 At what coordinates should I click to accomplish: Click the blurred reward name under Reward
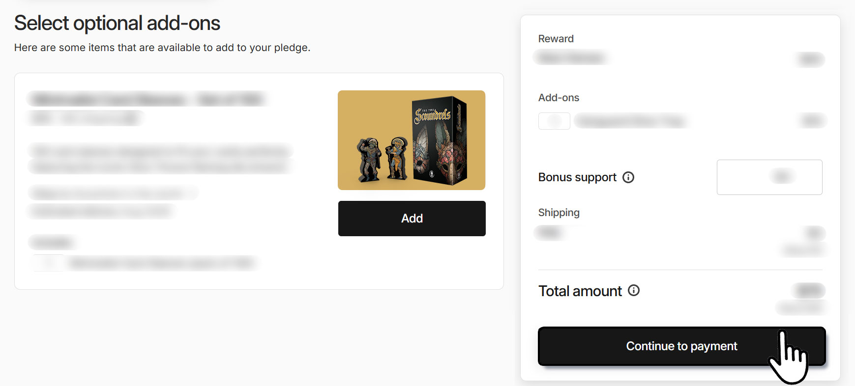tap(570, 58)
